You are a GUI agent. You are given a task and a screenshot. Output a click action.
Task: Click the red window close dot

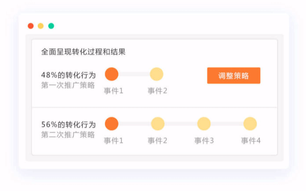pyautogui.click(x=31, y=26)
